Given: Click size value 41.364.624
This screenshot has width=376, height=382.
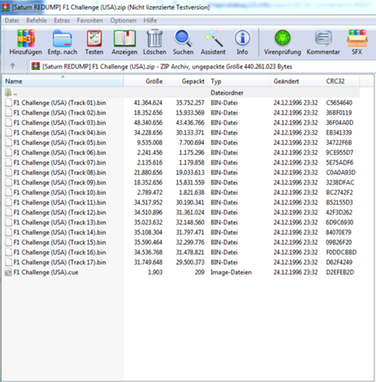Looking at the screenshot, I should pos(148,103).
